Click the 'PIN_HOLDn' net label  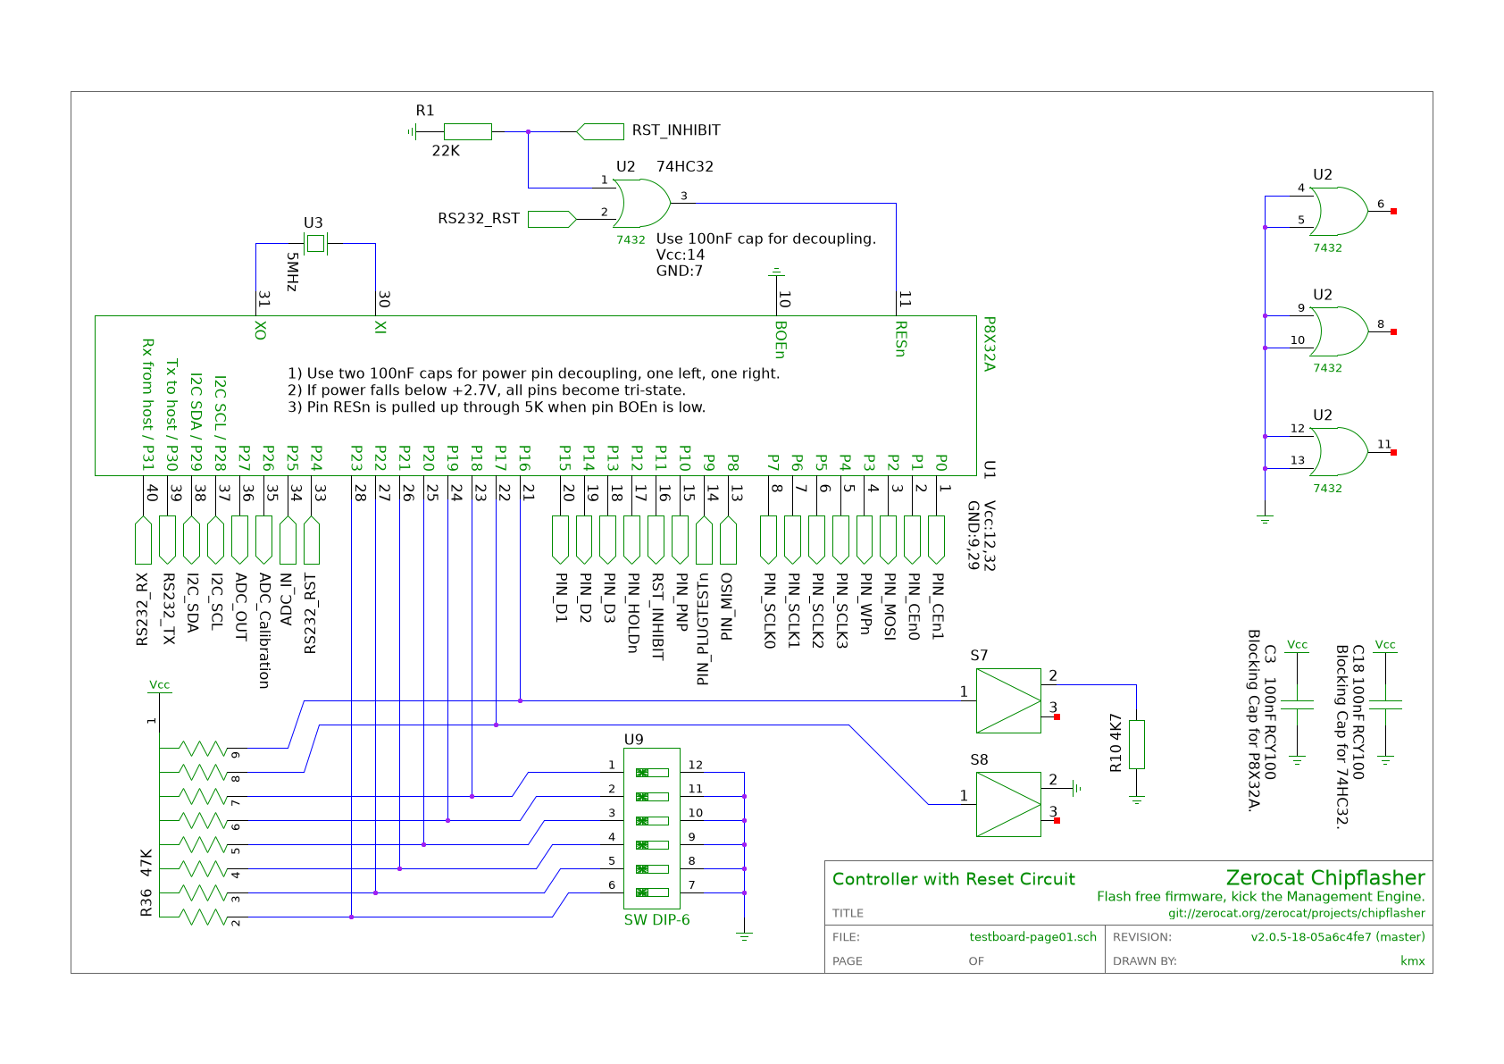[634, 613]
